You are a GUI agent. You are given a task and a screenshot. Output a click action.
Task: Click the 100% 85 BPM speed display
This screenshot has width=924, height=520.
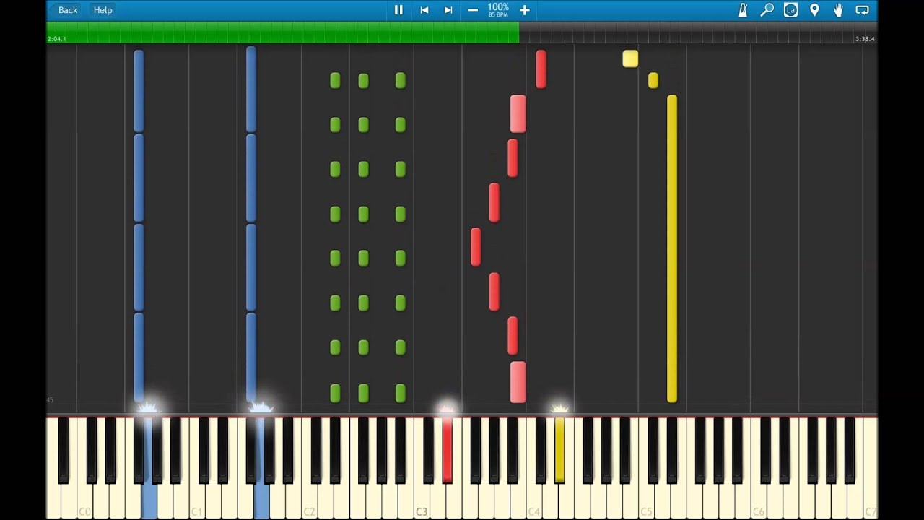pos(498,10)
